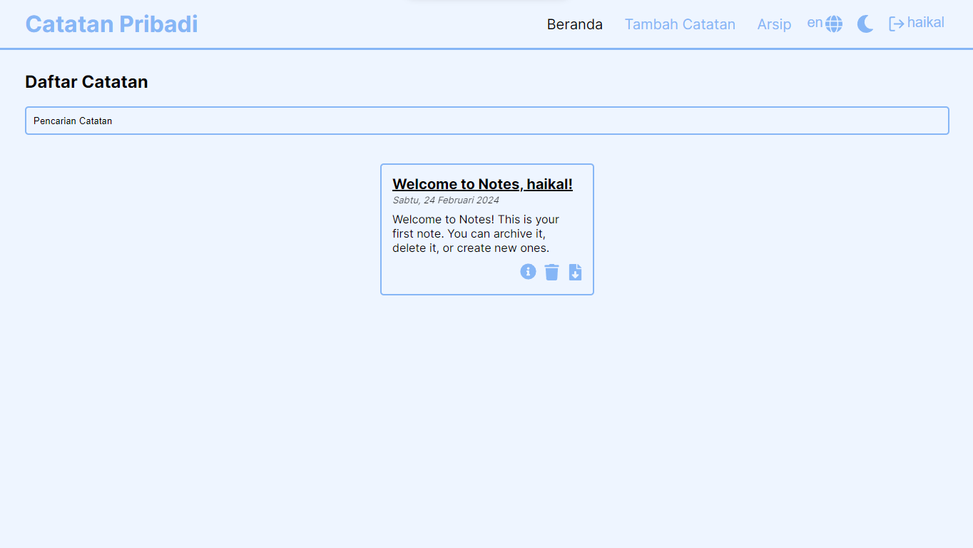Toggle dark mode with the moon icon
The height and width of the screenshot is (548, 973).
865,24
